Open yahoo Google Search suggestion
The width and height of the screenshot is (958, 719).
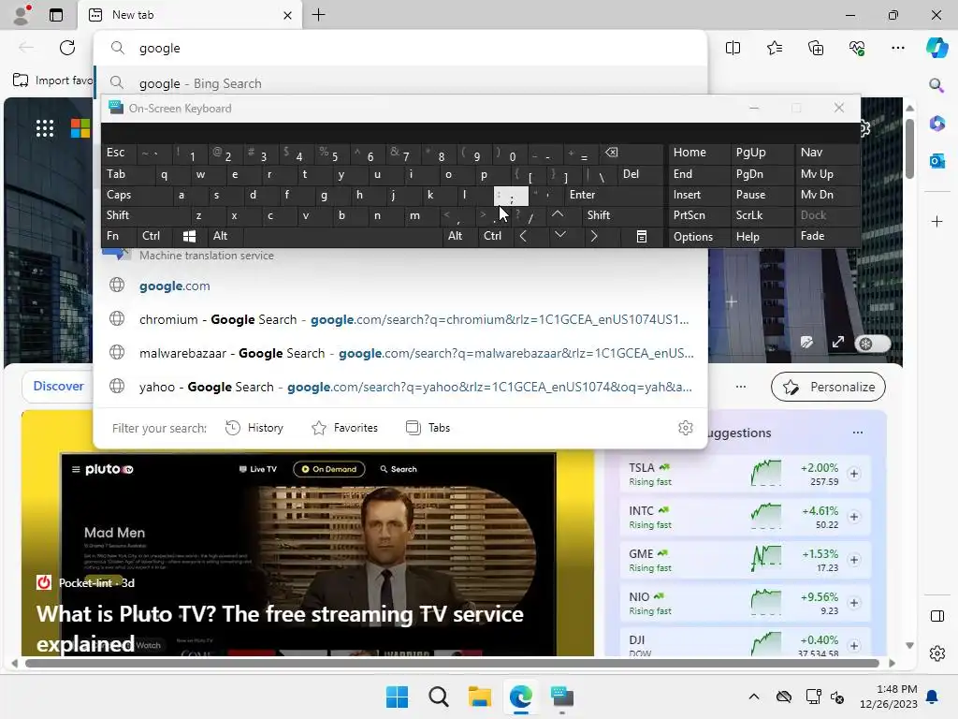click(400, 387)
